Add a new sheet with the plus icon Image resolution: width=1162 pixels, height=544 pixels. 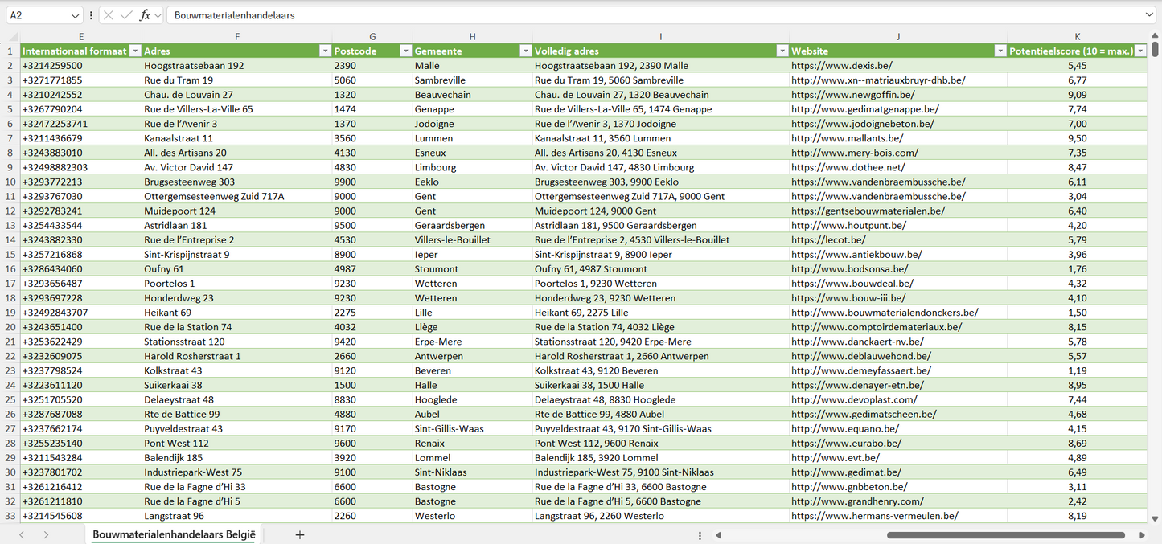(300, 534)
